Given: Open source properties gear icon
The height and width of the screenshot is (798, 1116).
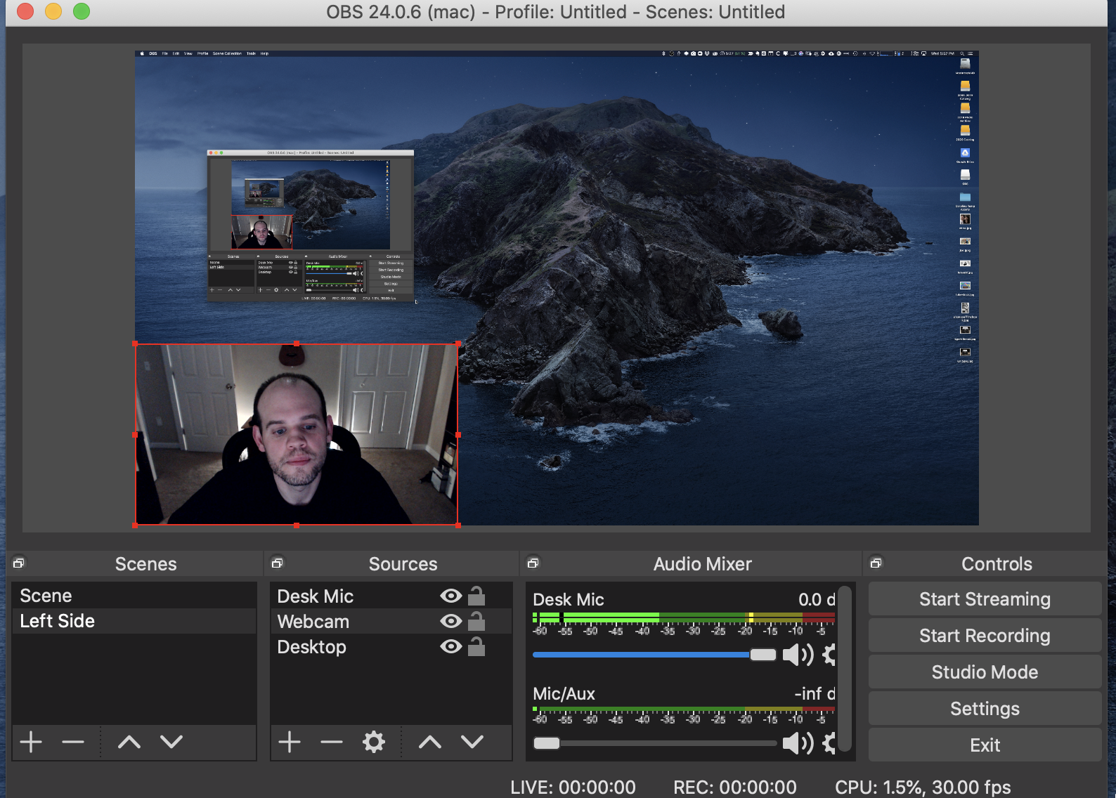Looking at the screenshot, I should pos(373,742).
